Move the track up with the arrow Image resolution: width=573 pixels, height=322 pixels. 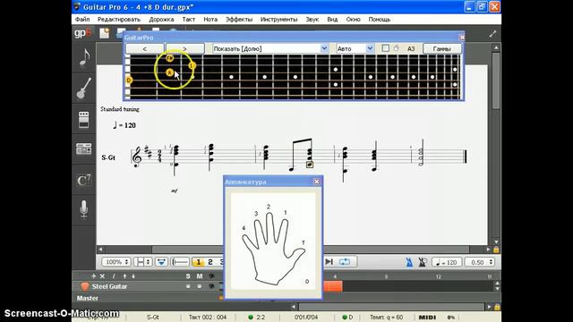click(124, 276)
